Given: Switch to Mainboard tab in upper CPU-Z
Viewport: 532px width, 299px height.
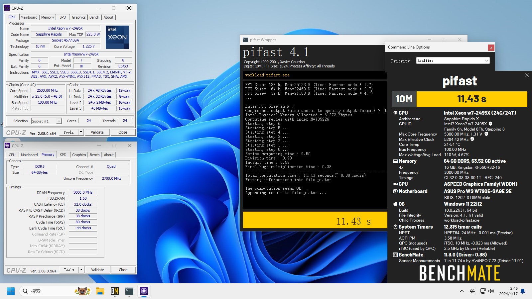Looking at the screenshot, I should [29, 17].
